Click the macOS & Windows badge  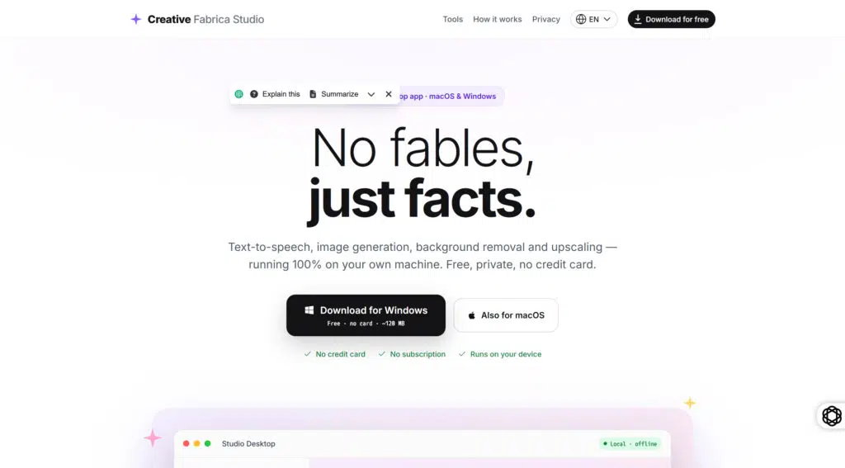coord(451,96)
